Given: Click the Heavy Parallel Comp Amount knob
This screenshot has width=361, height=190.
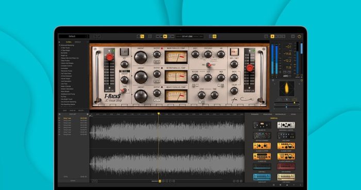Looking at the screenshot, I should [x=141, y=96].
